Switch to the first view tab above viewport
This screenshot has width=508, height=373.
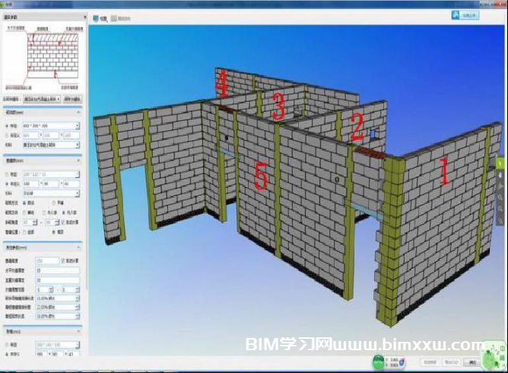99,17
